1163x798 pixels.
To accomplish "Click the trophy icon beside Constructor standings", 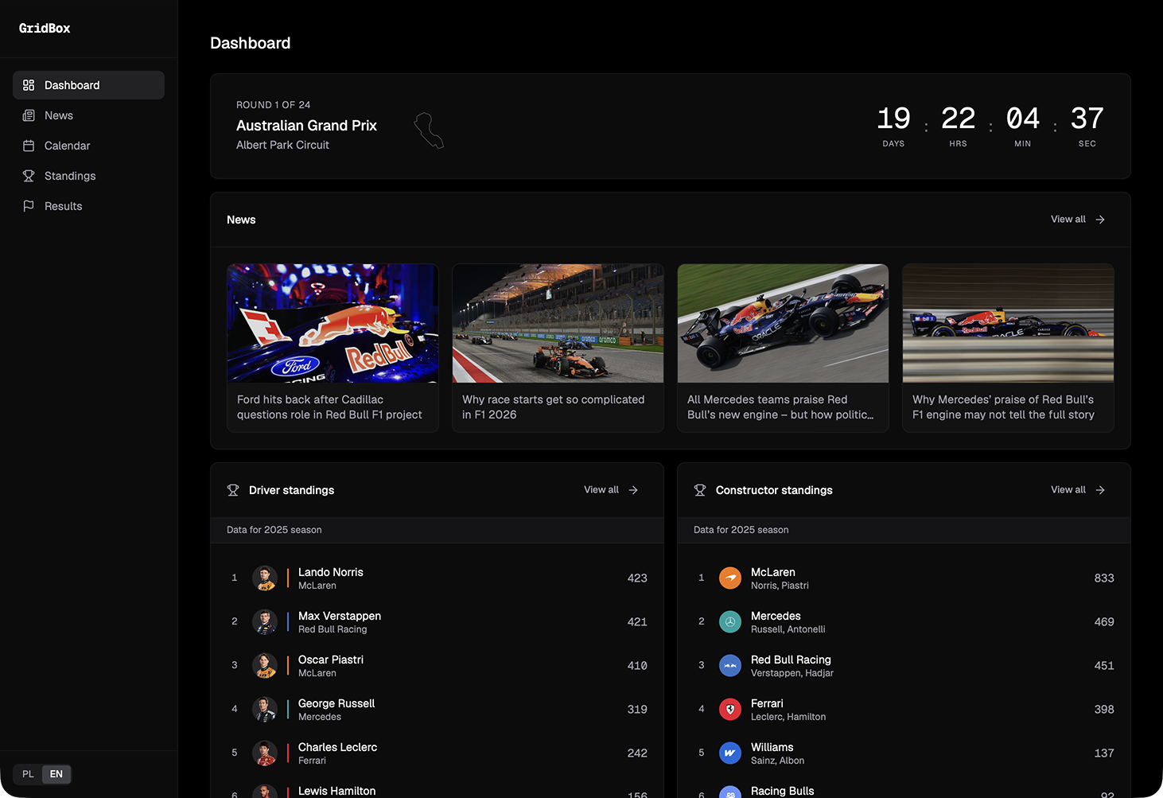I will point(700,490).
